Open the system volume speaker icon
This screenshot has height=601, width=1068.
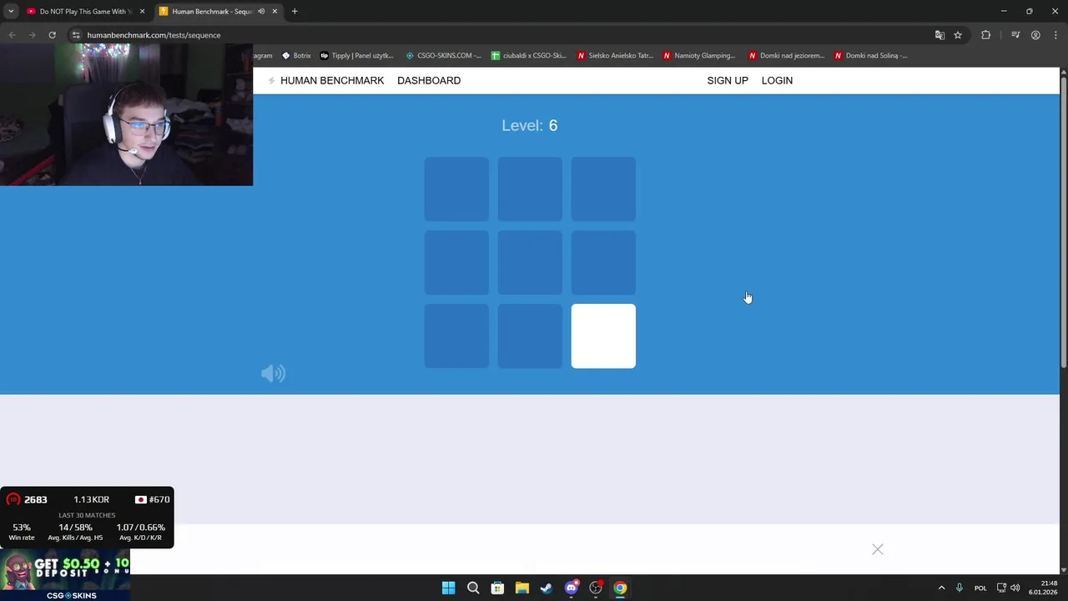(1015, 588)
